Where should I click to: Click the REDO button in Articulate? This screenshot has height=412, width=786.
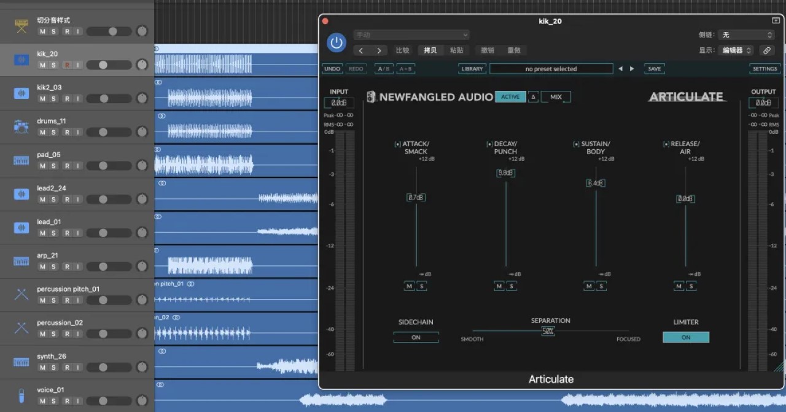[356, 69]
